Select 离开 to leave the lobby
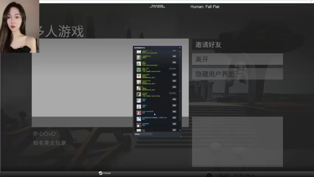Image resolution: width=314 pixels, height=177 pixels. pyautogui.click(x=237, y=59)
